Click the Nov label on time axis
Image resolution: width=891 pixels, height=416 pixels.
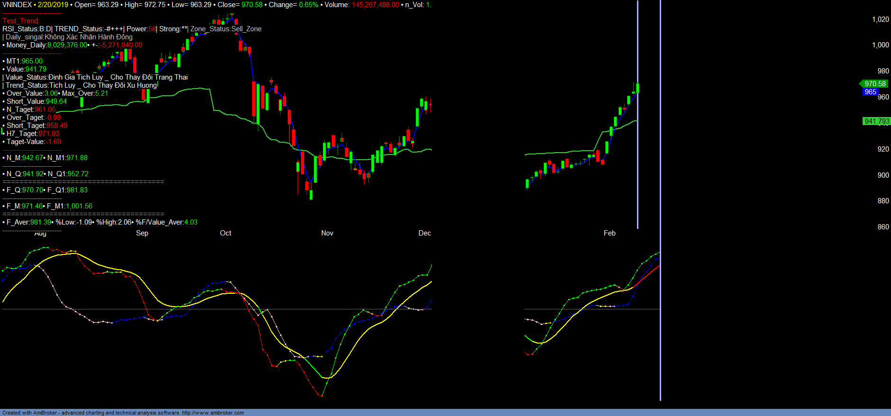pos(327,233)
